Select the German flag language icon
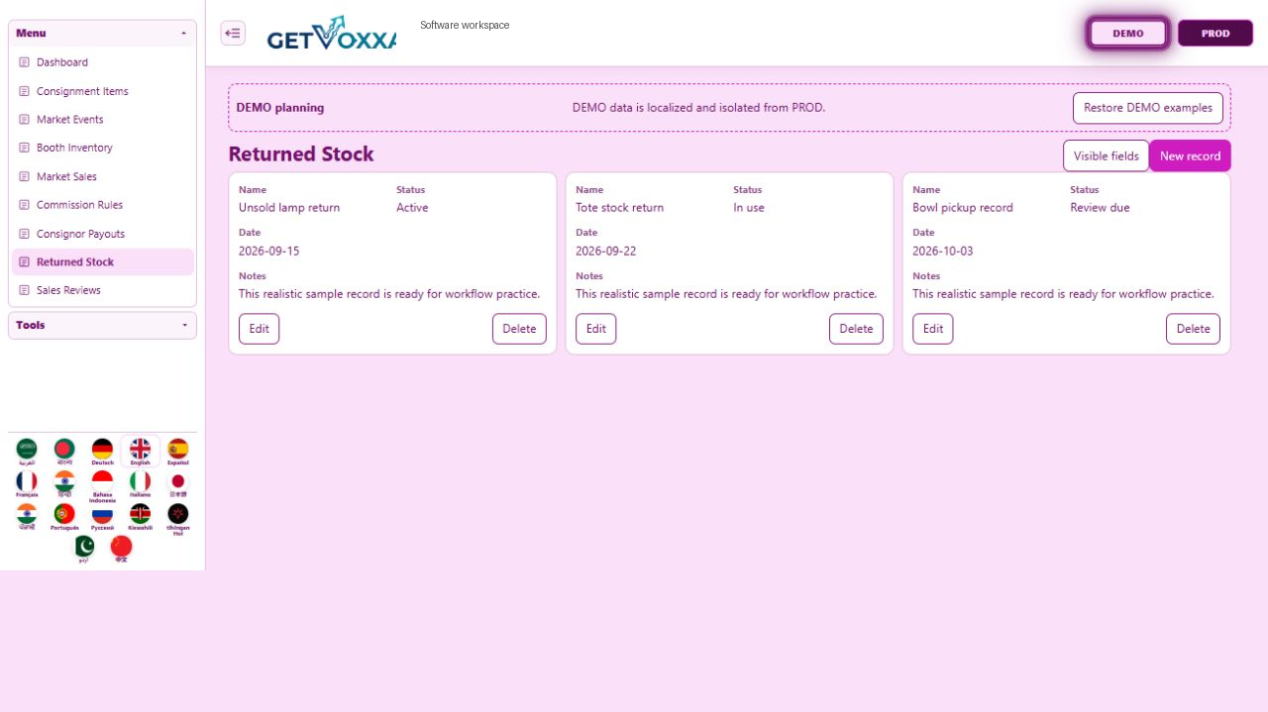Viewport: 1268px width, 712px height. click(102, 452)
